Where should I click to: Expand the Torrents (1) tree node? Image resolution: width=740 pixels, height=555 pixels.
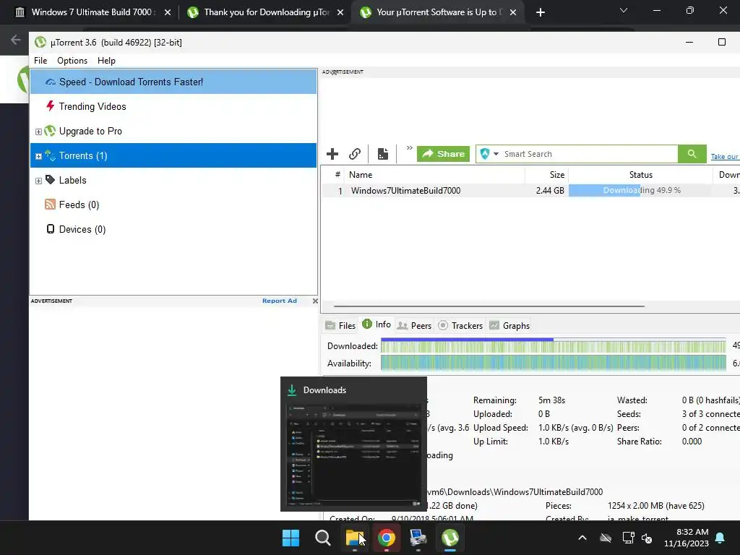(39, 156)
